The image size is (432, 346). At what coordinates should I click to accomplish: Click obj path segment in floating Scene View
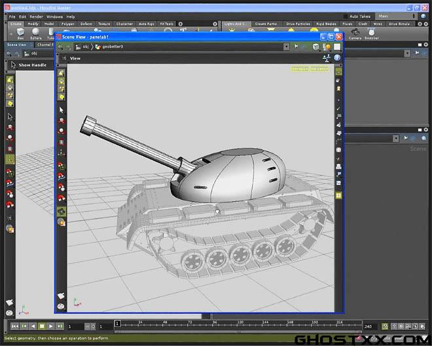82,47
